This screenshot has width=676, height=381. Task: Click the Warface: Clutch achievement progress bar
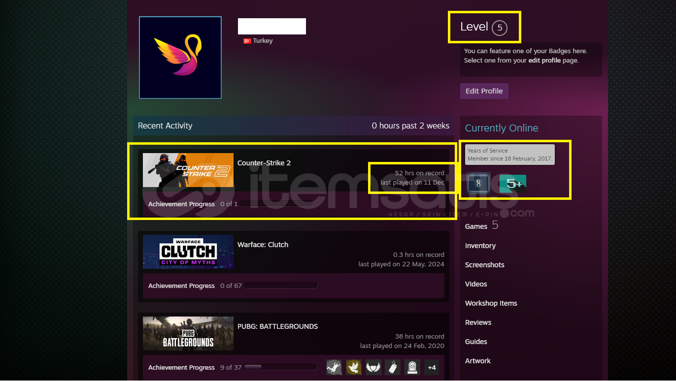pos(280,286)
